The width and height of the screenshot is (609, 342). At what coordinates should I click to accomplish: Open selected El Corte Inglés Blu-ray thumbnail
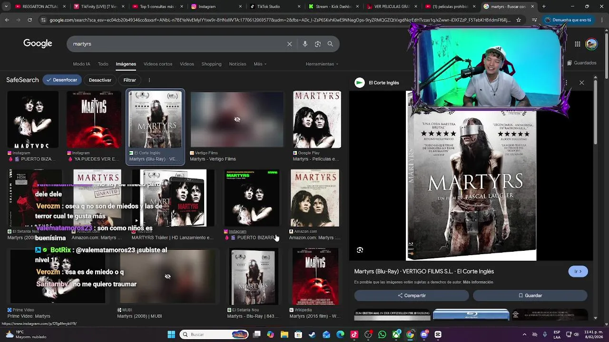pyautogui.click(x=155, y=120)
